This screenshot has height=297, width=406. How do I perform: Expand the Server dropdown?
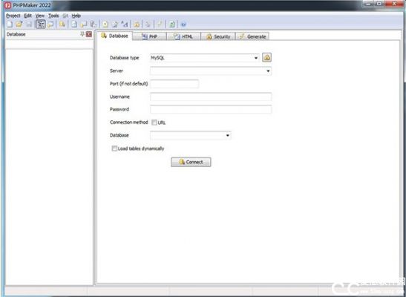pyautogui.click(x=268, y=71)
